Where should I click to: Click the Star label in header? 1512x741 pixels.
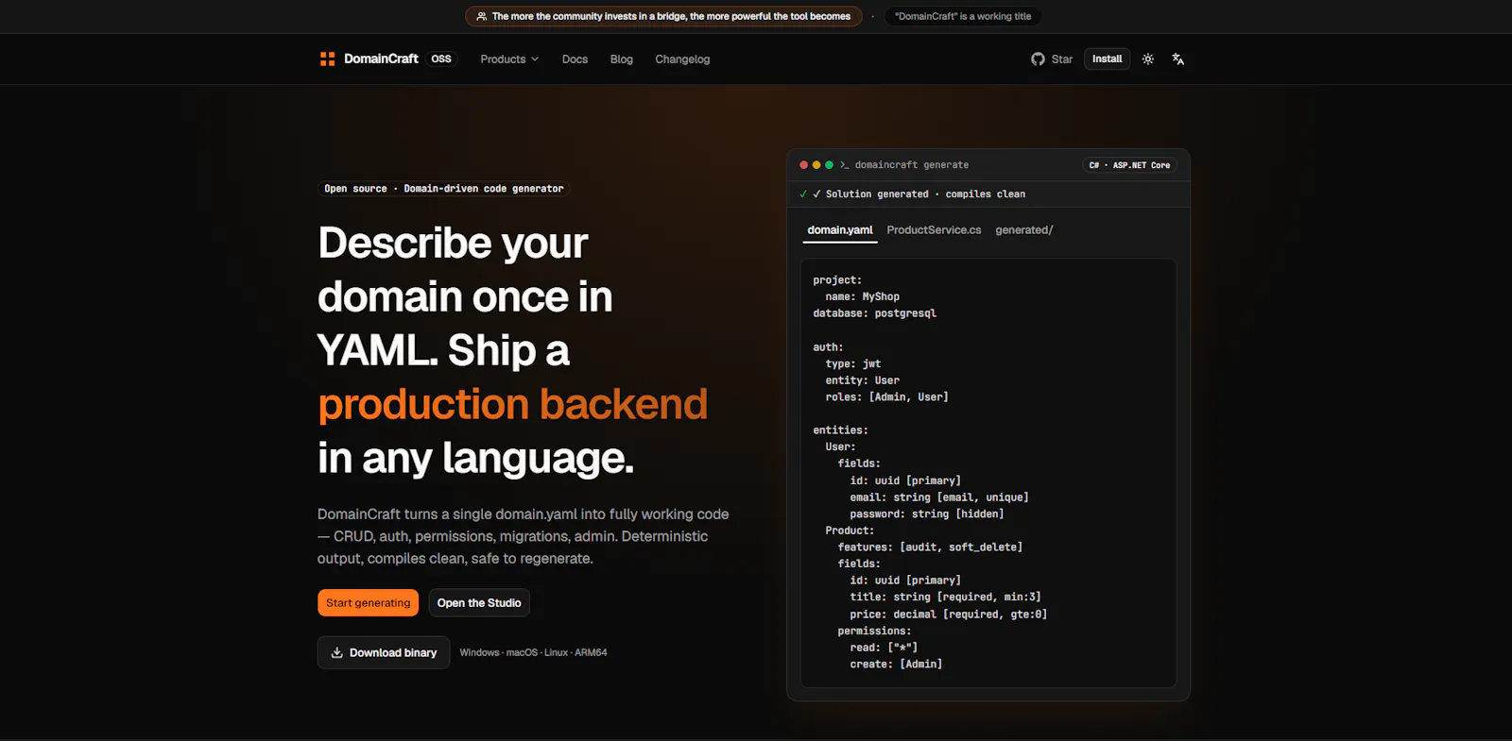[1062, 59]
